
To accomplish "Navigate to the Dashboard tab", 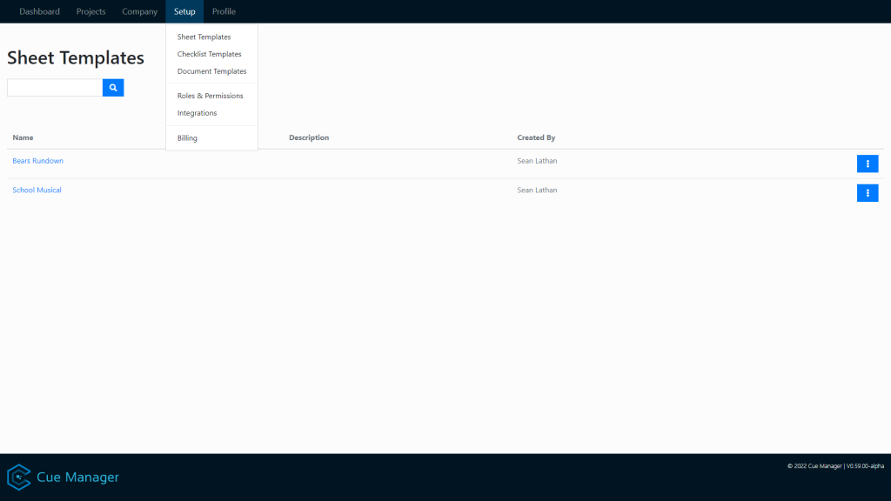I will tap(39, 11).
